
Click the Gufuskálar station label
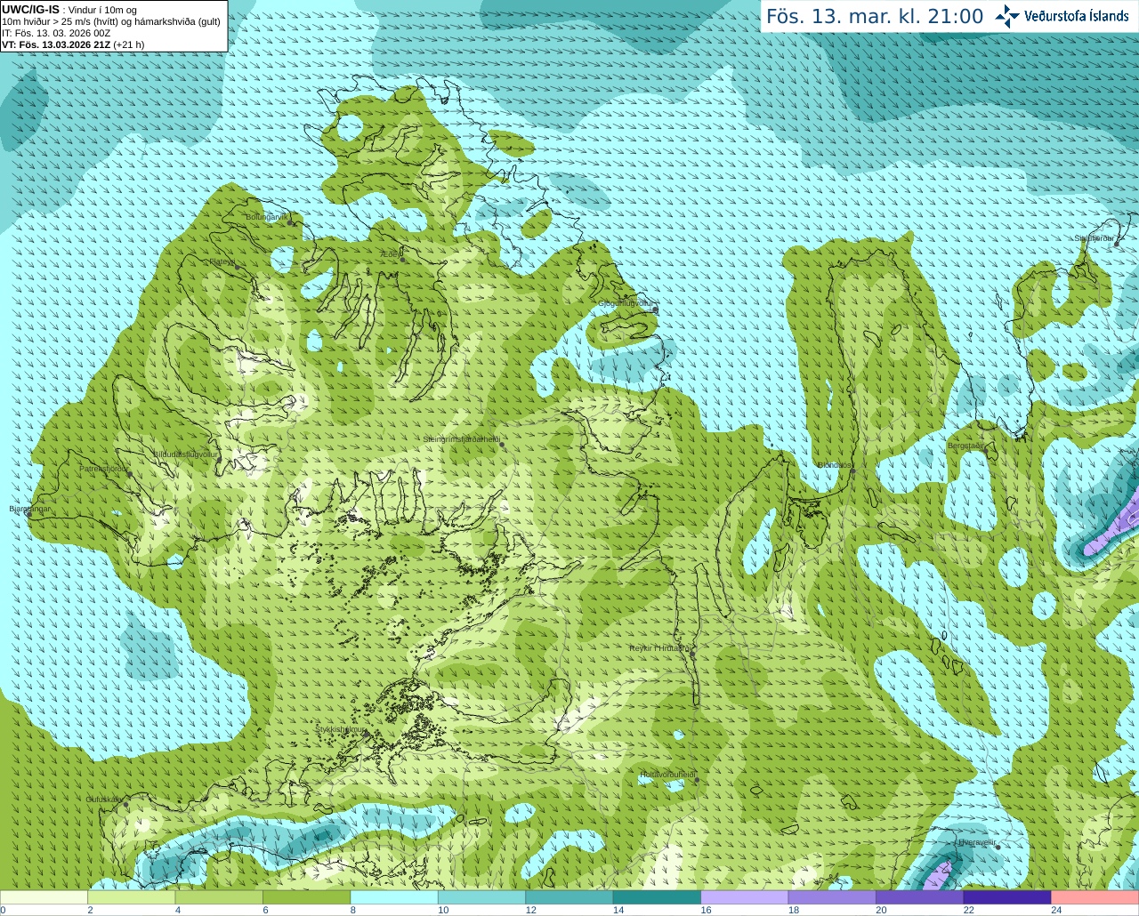104,799
